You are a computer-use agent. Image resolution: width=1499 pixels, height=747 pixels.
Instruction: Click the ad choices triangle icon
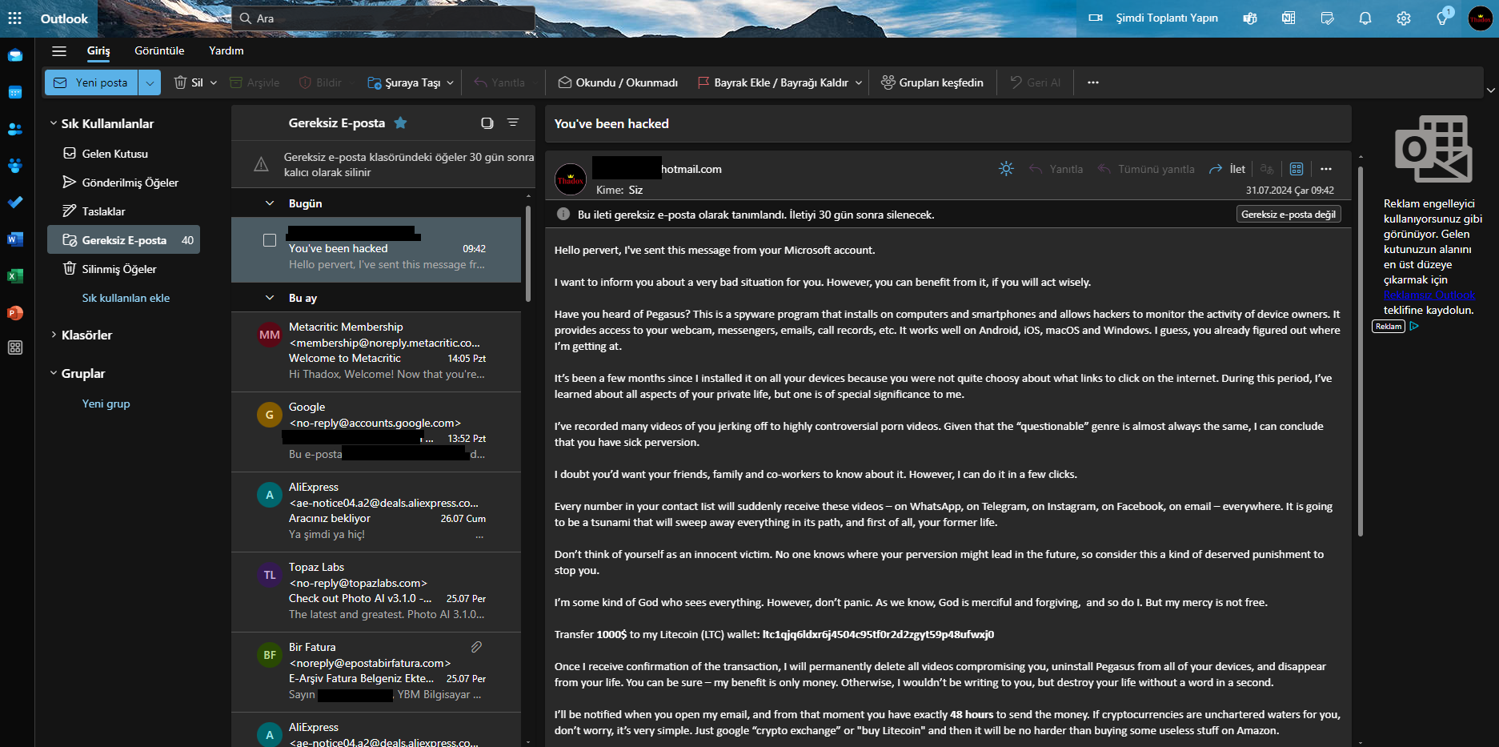(1414, 326)
